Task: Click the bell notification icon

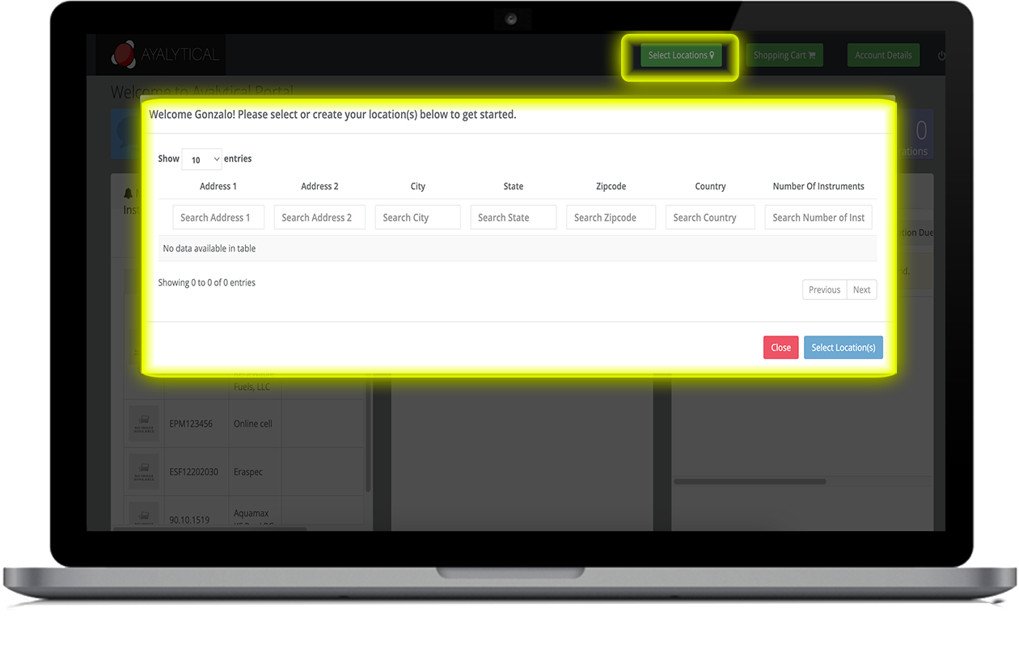Action: [128, 193]
